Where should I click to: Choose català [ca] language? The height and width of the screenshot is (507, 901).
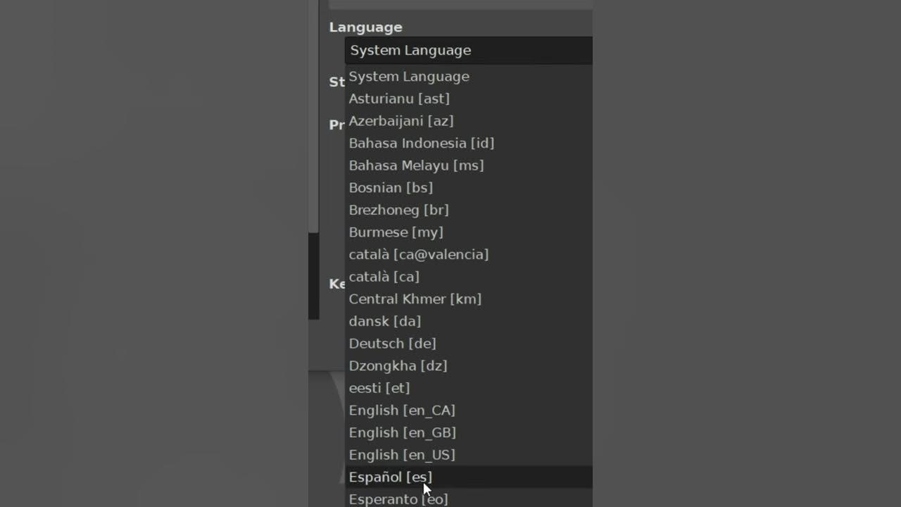[384, 277]
